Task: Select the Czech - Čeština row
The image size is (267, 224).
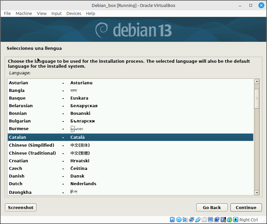Action: tap(131, 169)
